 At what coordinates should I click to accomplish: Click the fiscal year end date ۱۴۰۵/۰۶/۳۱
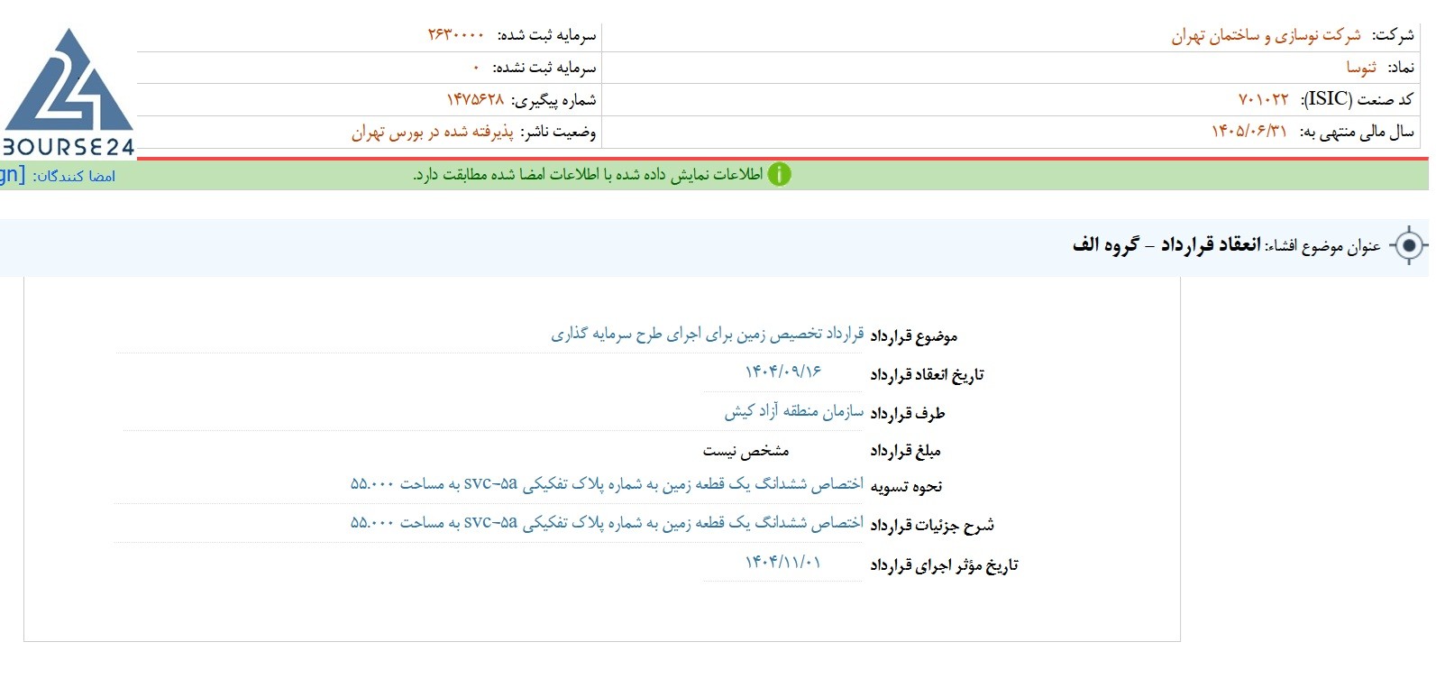point(1248,132)
